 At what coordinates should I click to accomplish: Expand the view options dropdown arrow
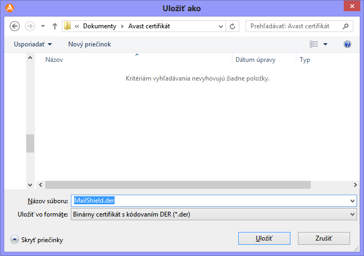pyautogui.click(x=326, y=44)
